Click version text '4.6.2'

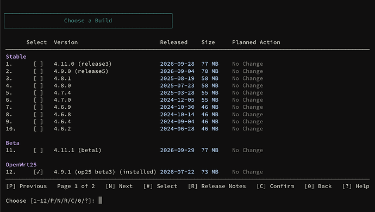[x=62, y=129]
